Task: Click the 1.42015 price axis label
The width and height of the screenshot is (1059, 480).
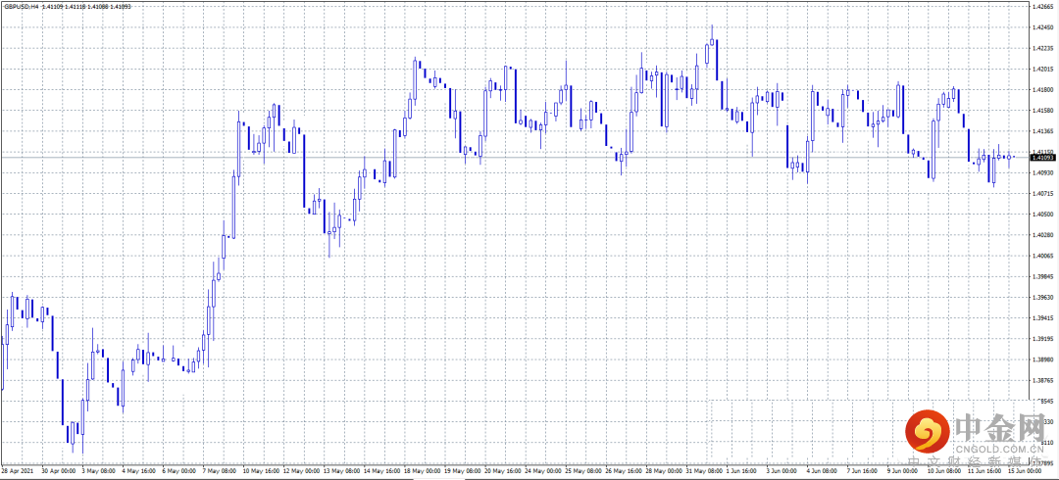Action: pyautogui.click(x=1041, y=69)
